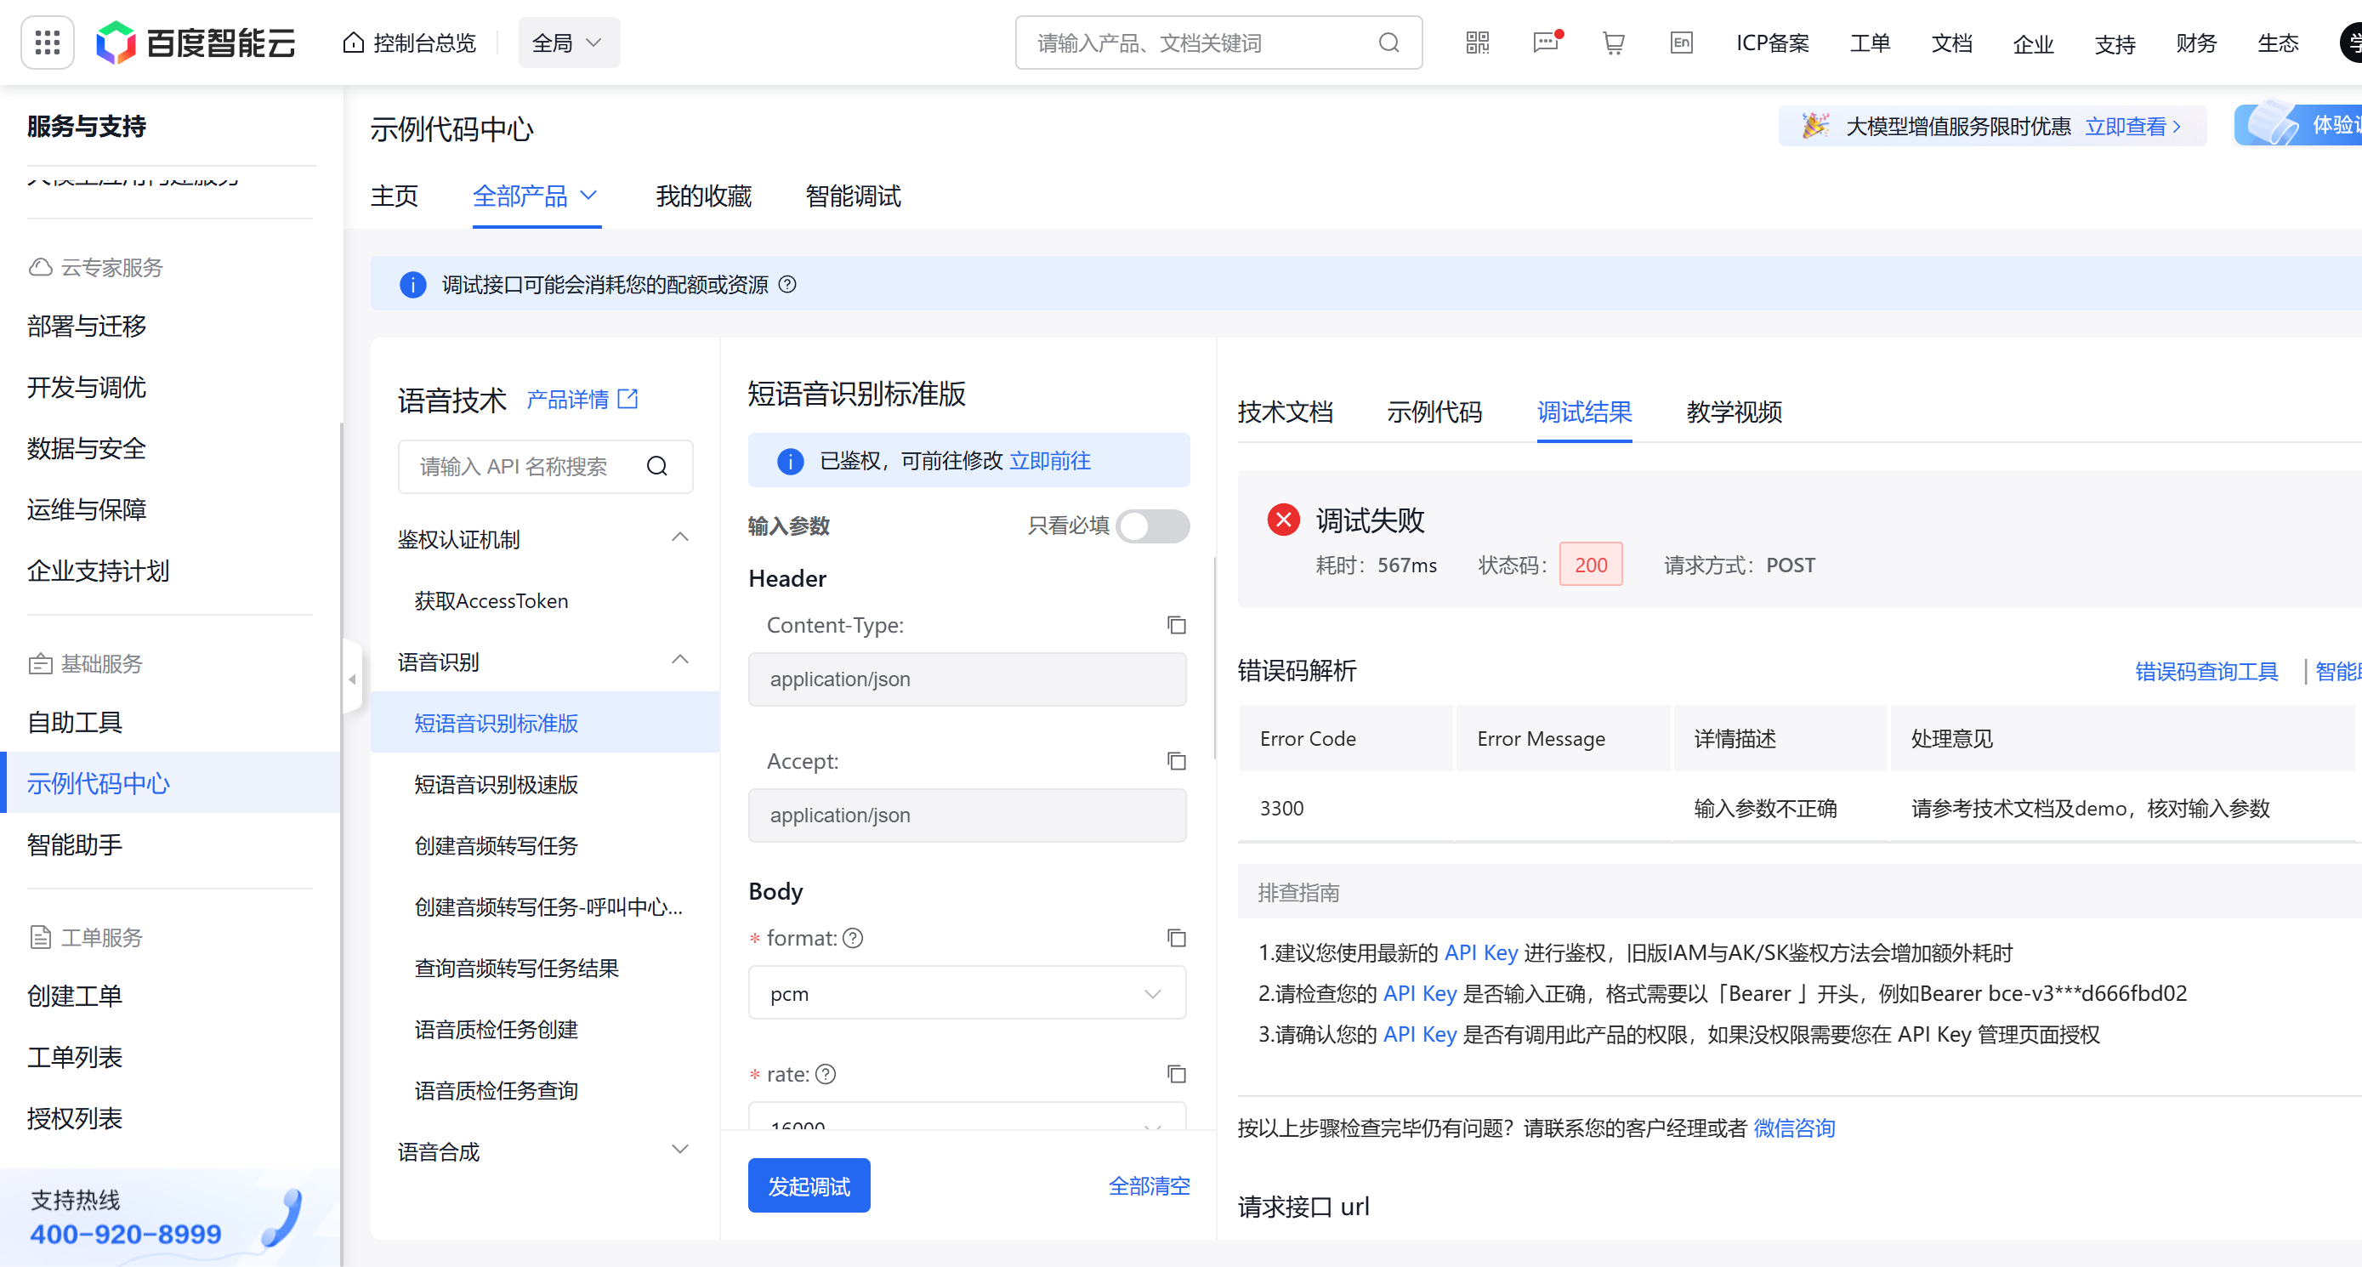Collapse the 语音识别 section

(x=679, y=659)
